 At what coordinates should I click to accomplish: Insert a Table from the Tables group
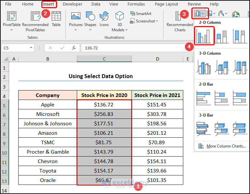tap(56, 19)
